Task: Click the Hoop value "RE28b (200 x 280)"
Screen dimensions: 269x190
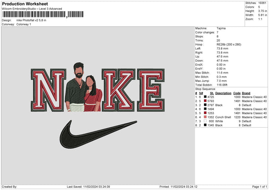Action: pos(229,44)
